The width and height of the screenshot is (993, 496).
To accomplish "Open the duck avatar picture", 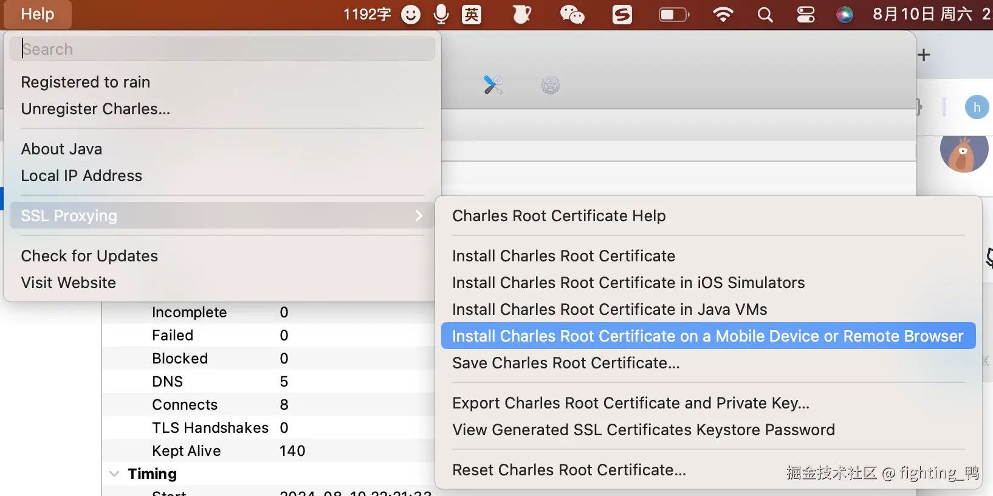I will 964,150.
